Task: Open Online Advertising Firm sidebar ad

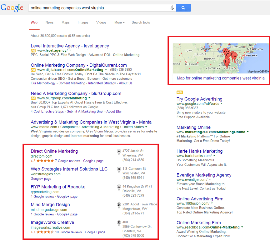Action: click(200, 199)
